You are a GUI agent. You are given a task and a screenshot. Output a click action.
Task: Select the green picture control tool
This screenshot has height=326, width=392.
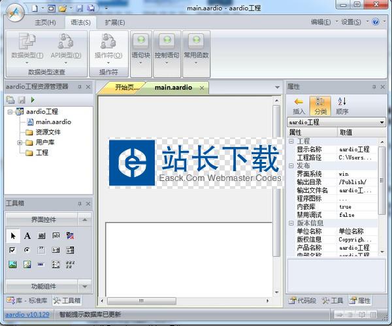(x=13, y=264)
